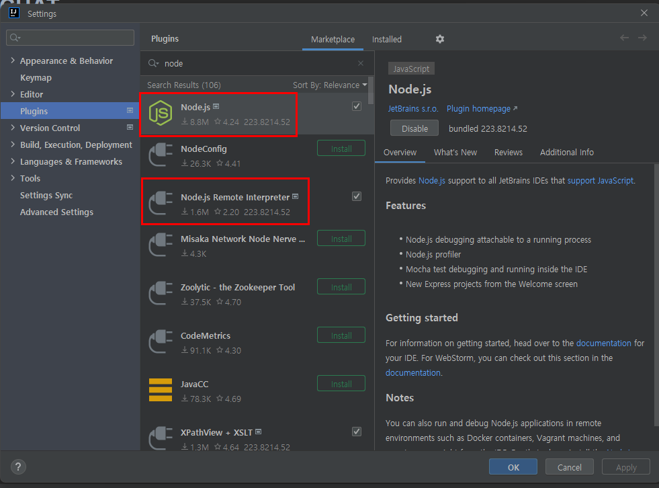Click the Node.js plugin logo icon
Image resolution: width=659 pixels, height=488 pixels.
coord(160,113)
